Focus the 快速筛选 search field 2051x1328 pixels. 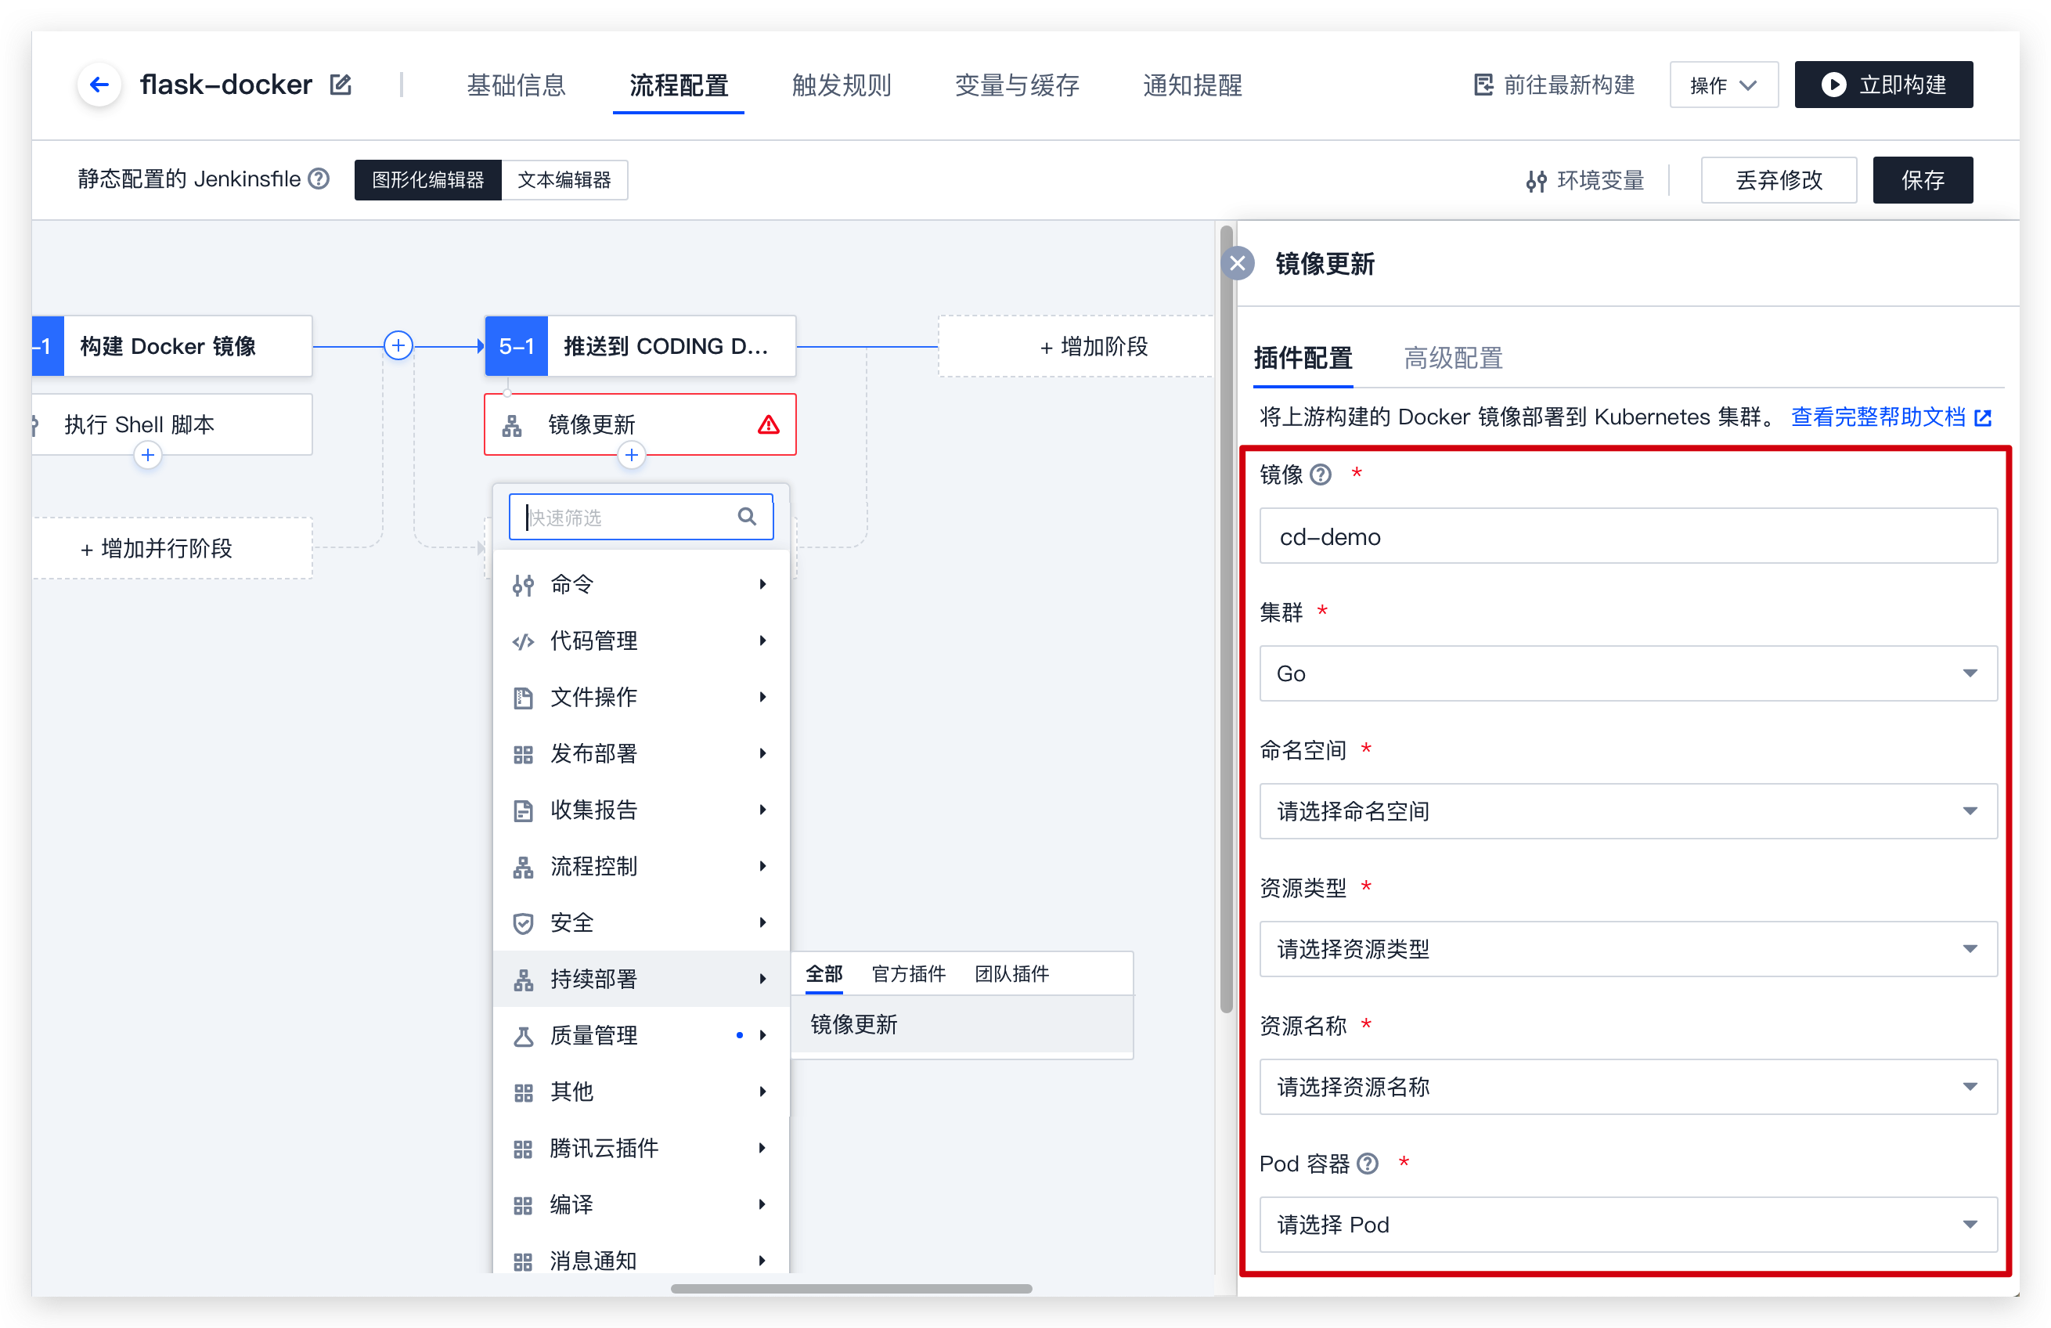(x=640, y=516)
